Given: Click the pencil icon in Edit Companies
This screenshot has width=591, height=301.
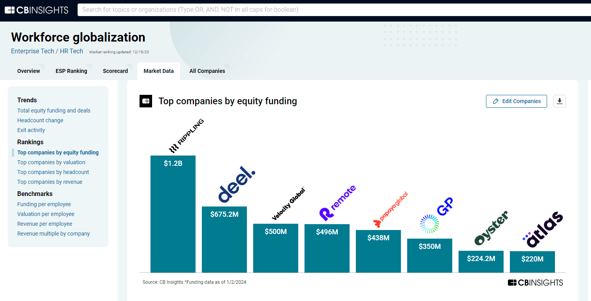Looking at the screenshot, I should 495,101.
